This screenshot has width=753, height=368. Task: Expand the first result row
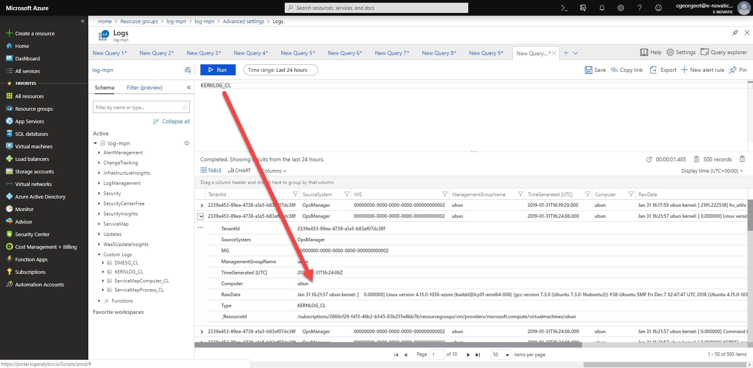(202, 205)
